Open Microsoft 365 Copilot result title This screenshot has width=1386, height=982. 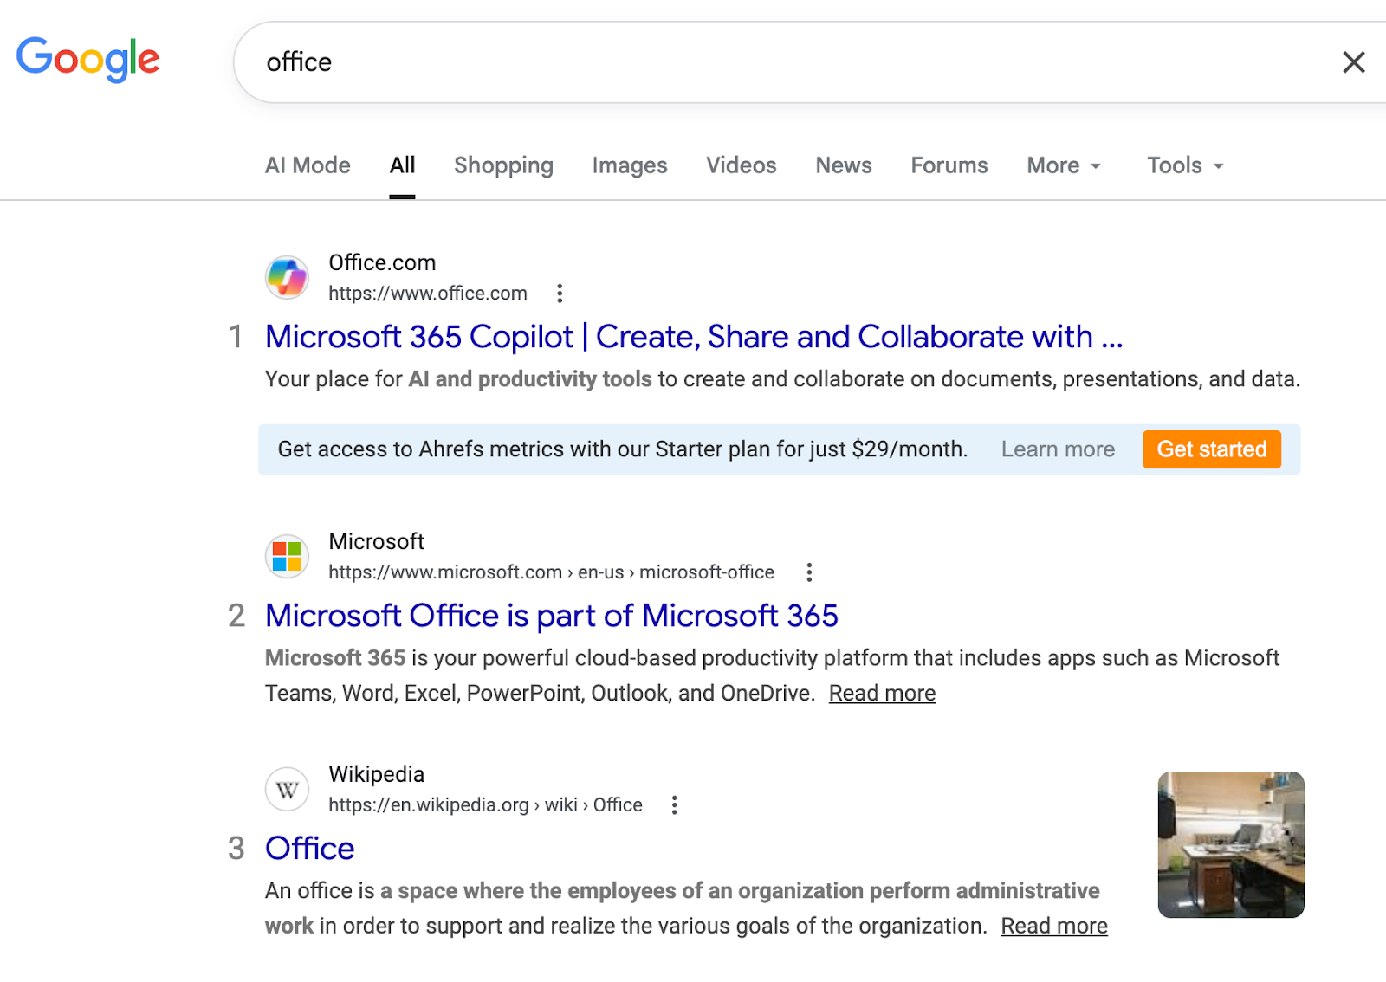(x=693, y=337)
